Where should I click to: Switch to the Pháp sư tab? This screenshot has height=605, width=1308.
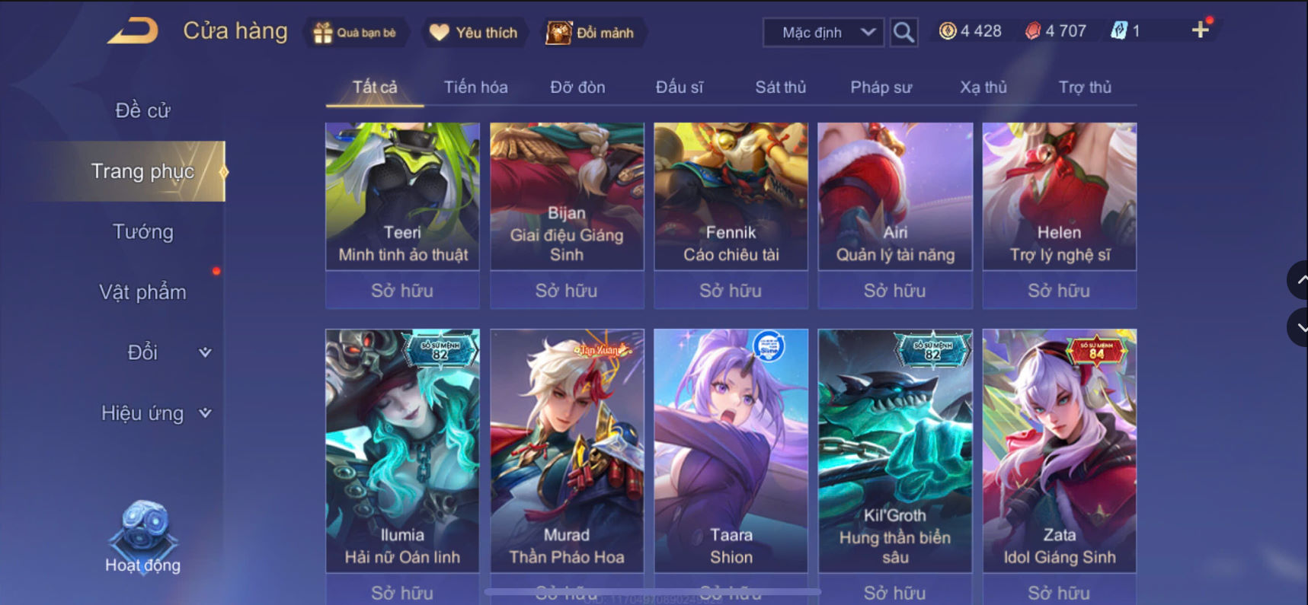881,87
